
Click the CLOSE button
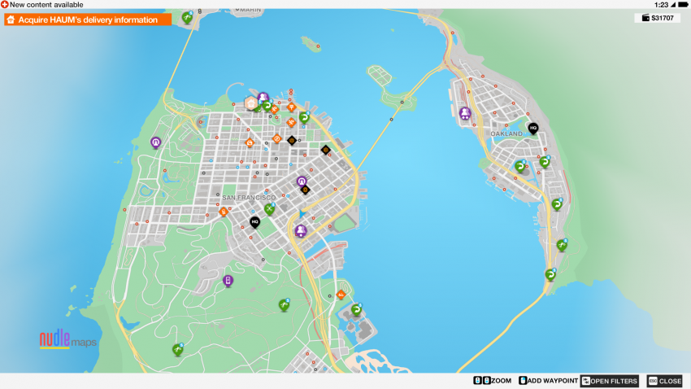pyautogui.click(x=665, y=381)
